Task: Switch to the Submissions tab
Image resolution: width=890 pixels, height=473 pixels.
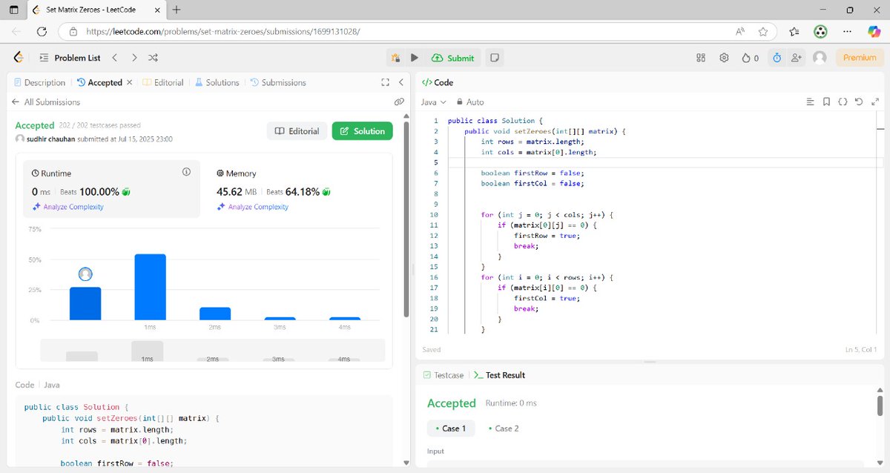Action: pyautogui.click(x=278, y=82)
